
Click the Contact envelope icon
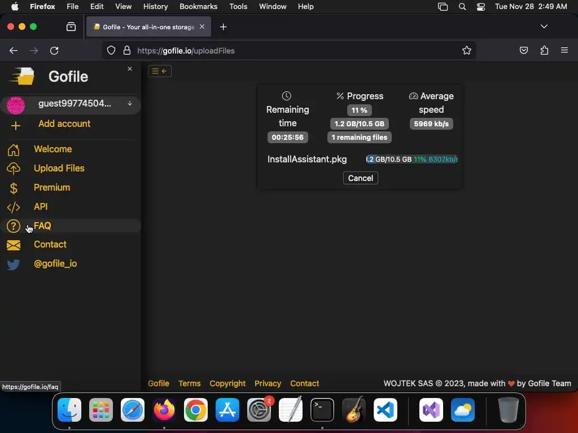point(14,245)
